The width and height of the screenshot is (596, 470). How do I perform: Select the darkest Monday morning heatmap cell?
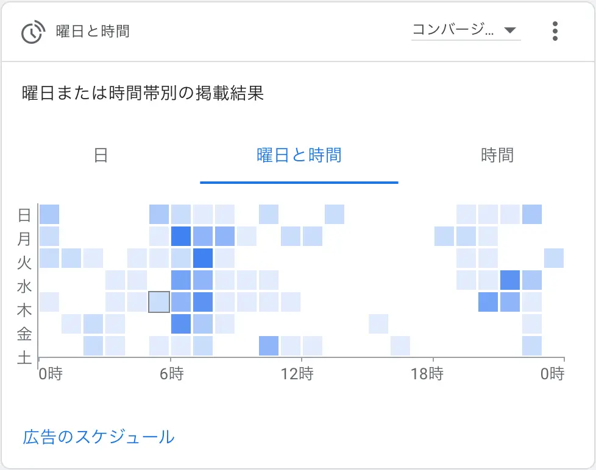(180, 236)
